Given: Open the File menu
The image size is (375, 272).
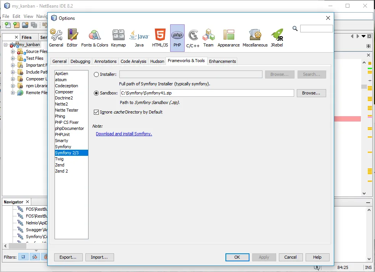Looking at the screenshot, I should (x=6, y=16).
